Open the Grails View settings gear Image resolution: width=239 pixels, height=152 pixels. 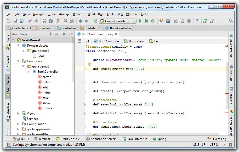pyautogui.click(x=63, y=34)
